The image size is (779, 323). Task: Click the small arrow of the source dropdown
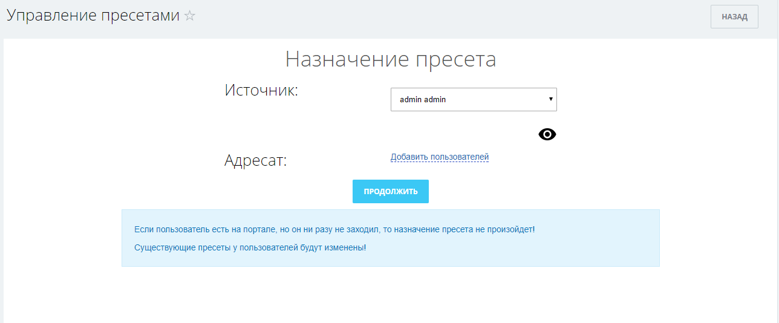(x=550, y=99)
